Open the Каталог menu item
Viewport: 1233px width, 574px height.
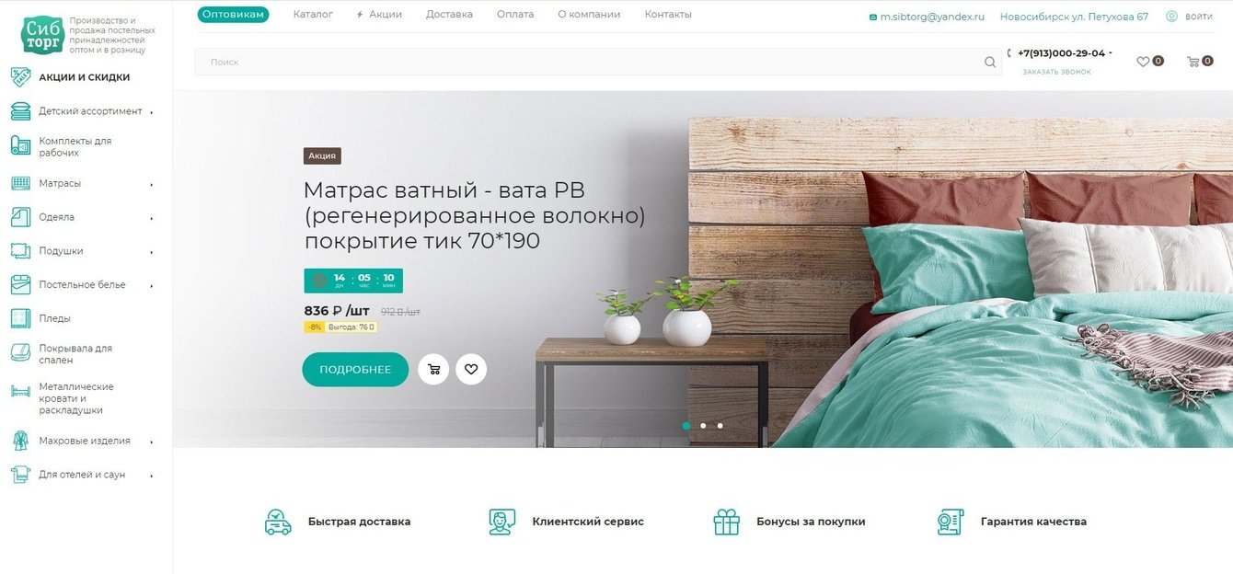(x=313, y=15)
